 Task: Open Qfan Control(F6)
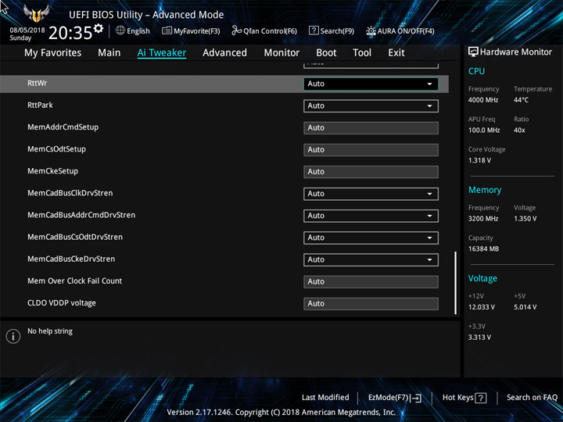(264, 30)
